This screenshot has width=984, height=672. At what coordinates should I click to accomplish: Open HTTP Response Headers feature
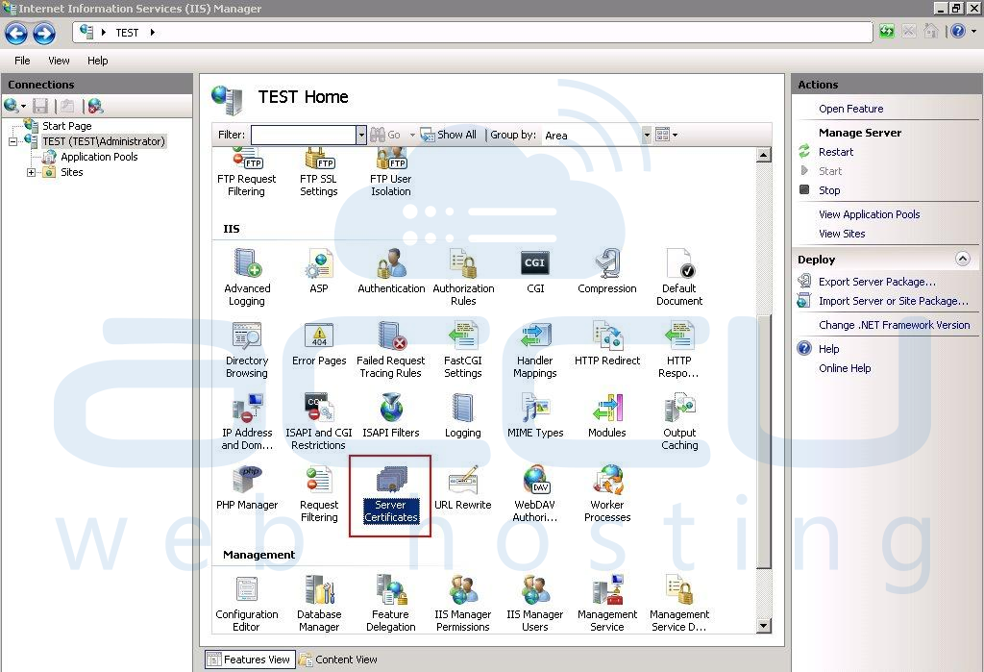pos(679,350)
